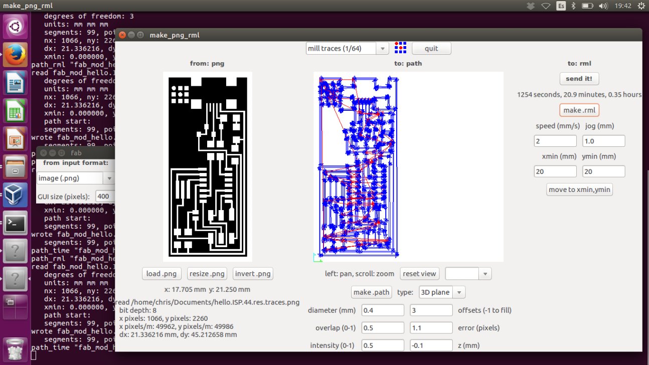The image size is (649, 365).
Task: Open the '3D plane' type dropdown
Action: (x=442, y=292)
